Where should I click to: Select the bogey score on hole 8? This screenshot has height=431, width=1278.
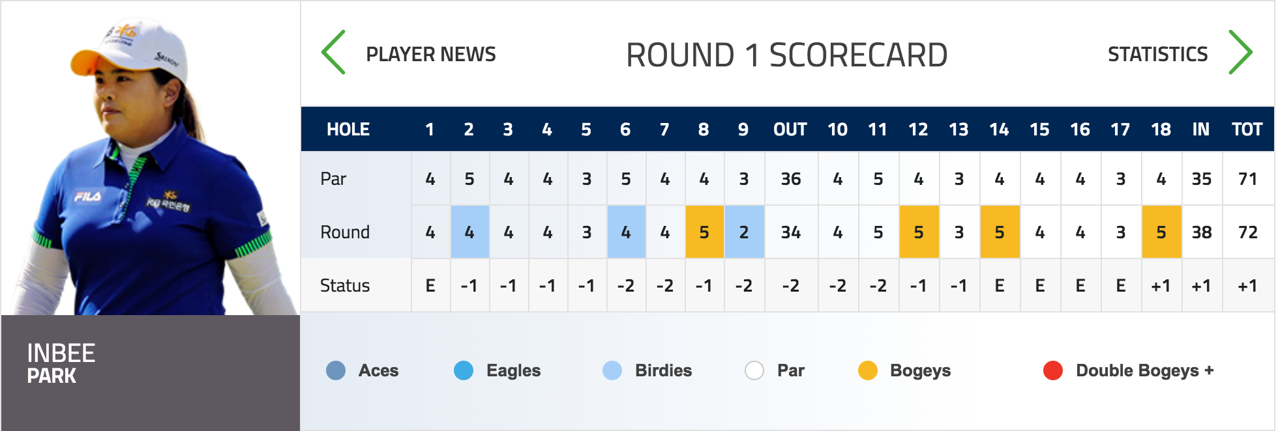(x=704, y=232)
